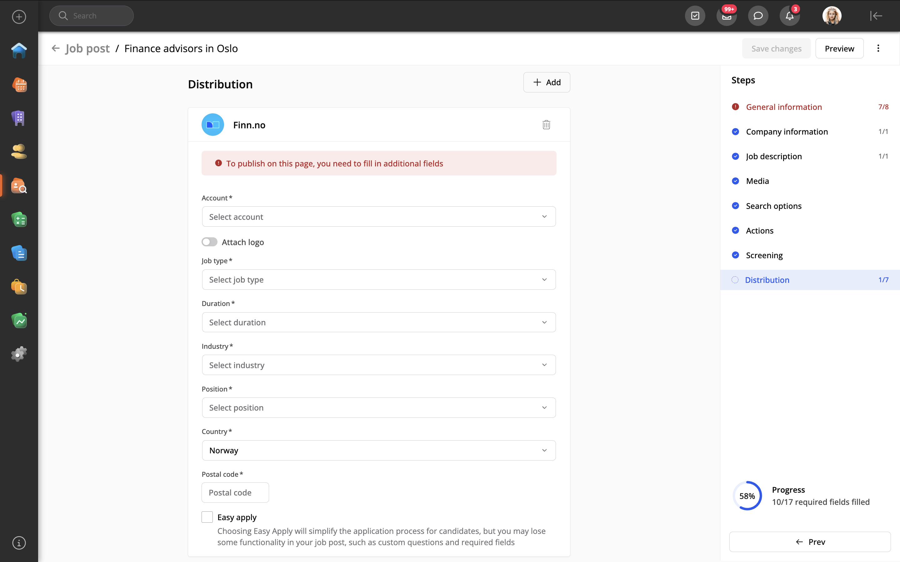Enable the Attach logo toggle
The width and height of the screenshot is (900, 562).
pos(209,242)
